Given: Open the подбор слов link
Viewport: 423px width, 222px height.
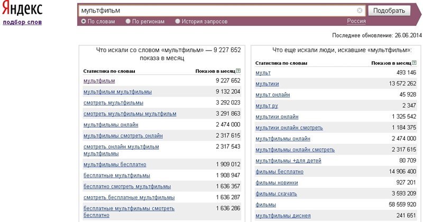Looking at the screenshot, I should 22,22.
